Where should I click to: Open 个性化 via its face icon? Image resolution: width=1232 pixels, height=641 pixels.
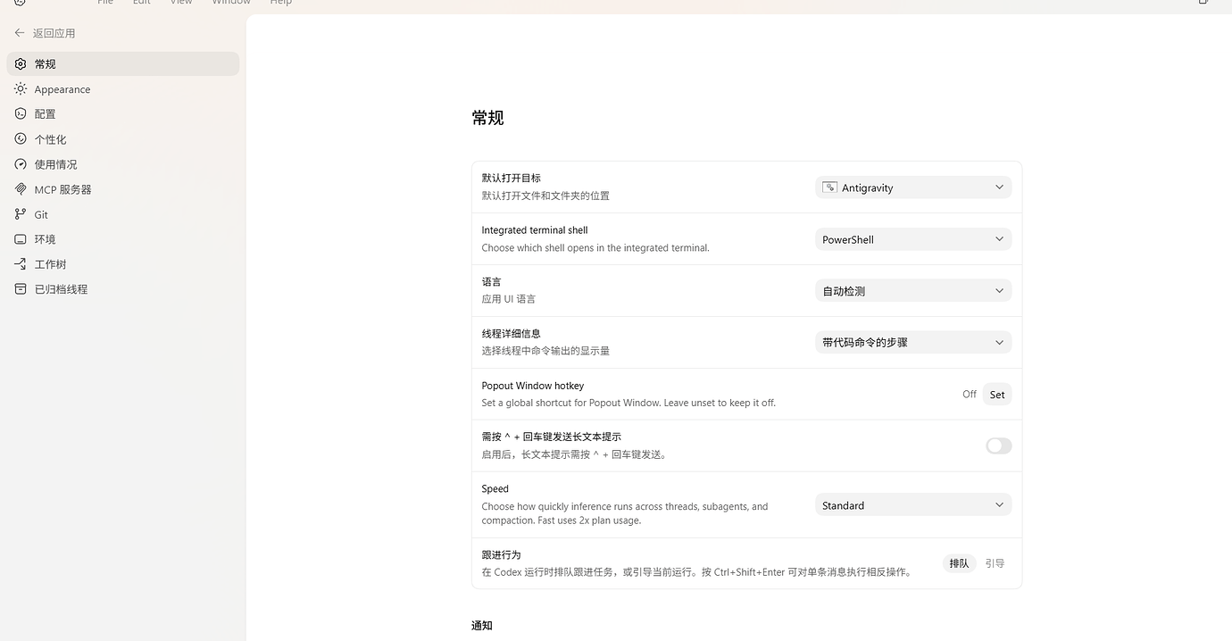(21, 139)
